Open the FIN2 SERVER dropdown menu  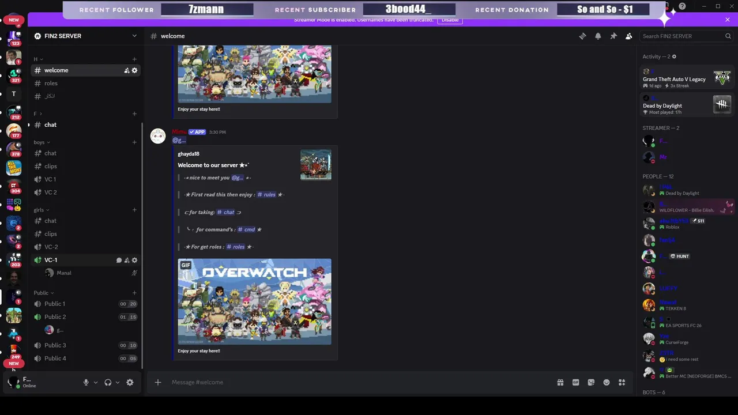134,36
